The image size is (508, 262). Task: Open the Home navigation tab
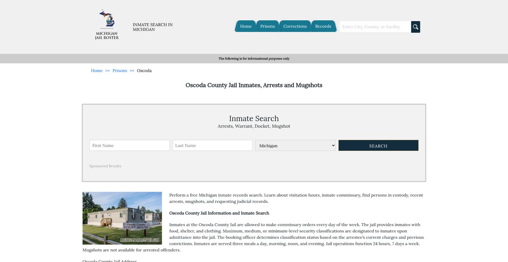click(x=246, y=26)
